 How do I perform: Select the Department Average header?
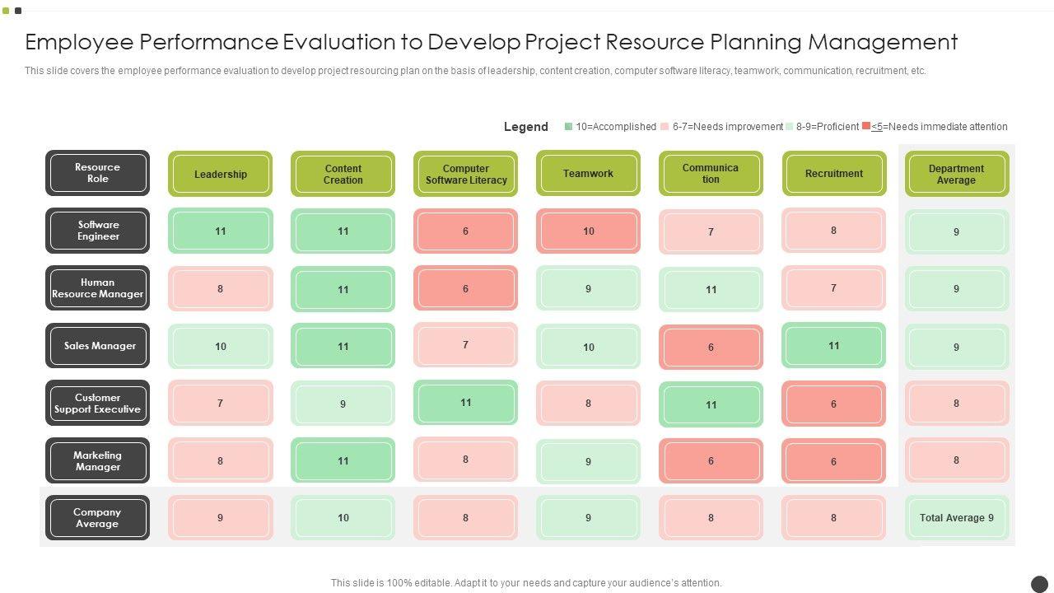coord(956,174)
